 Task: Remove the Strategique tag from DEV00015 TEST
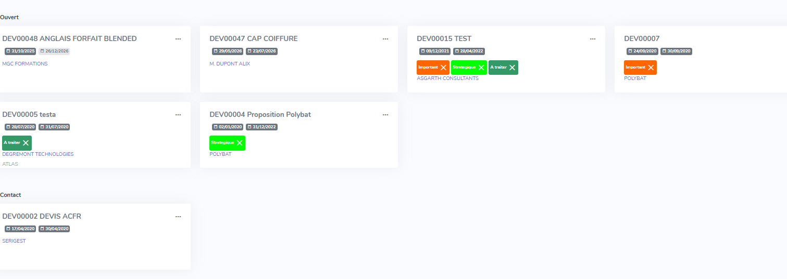pos(481,68)
